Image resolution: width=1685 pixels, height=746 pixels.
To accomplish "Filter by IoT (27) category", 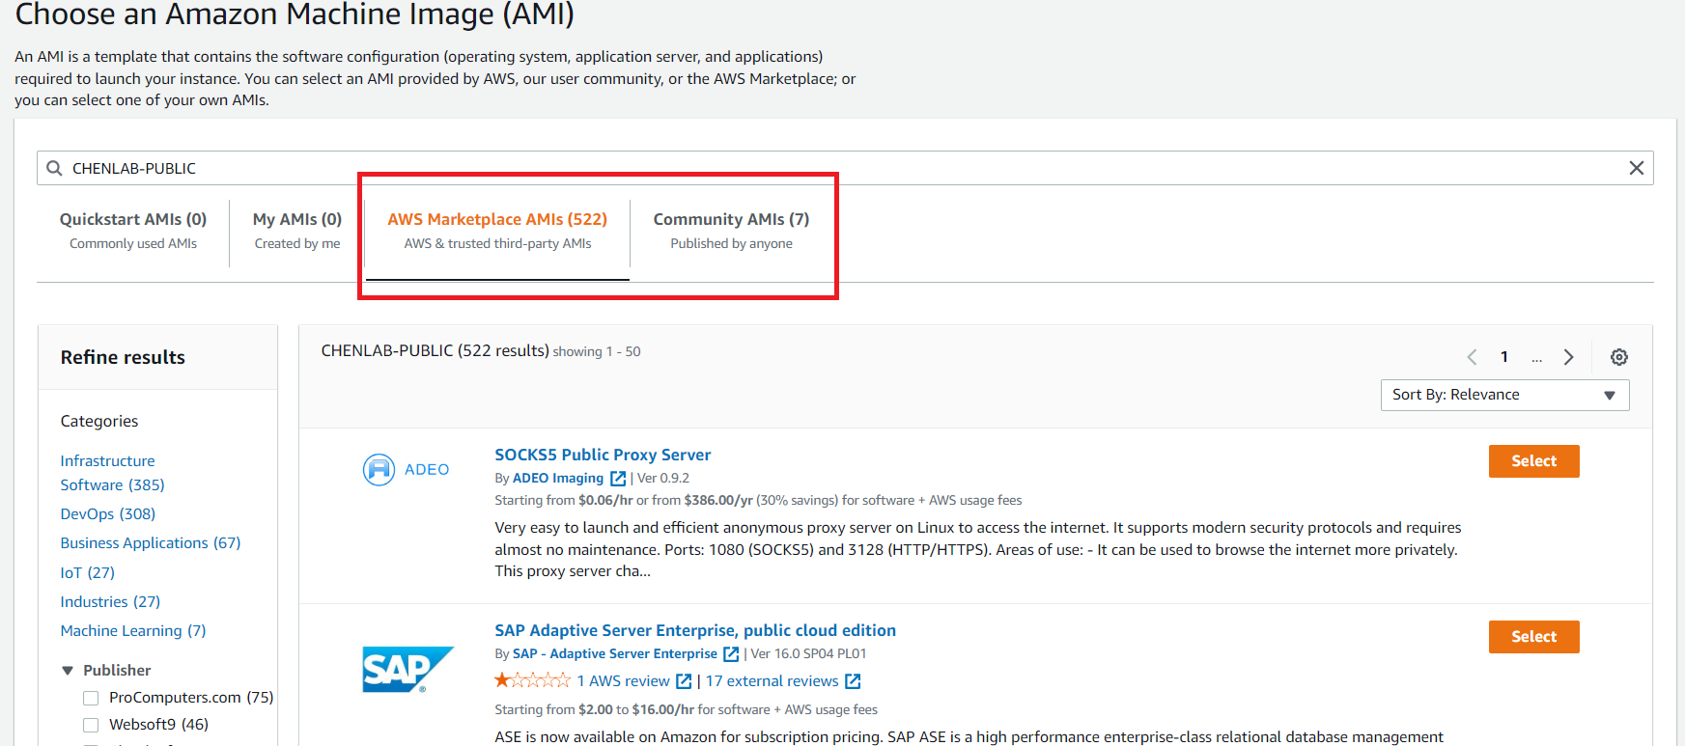I will [x=87, y=572].
